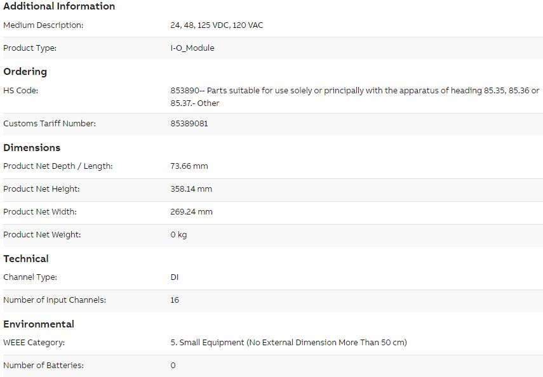Select the Number of Batteries label
The image size is (543, 377).
coord(43,366)
